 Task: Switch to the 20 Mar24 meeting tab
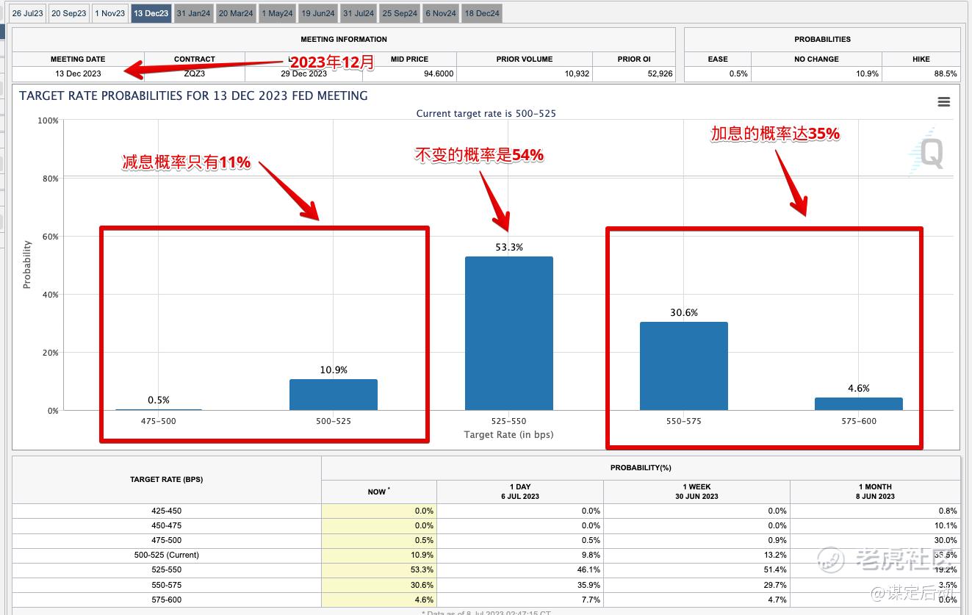(x=236, y=13)
